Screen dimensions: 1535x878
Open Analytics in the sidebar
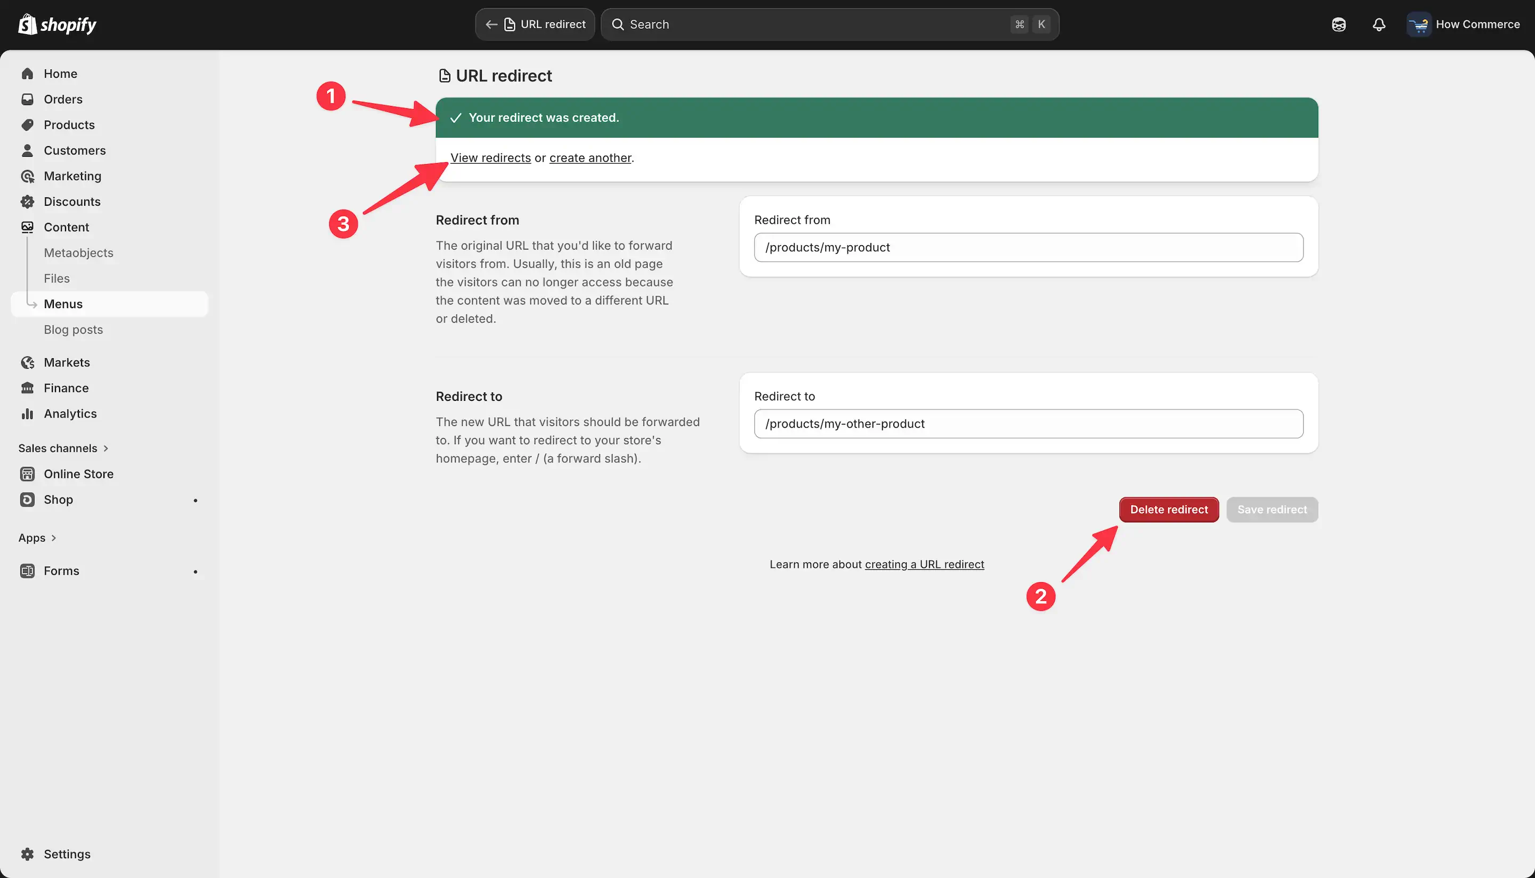click(x=110, y=414)
